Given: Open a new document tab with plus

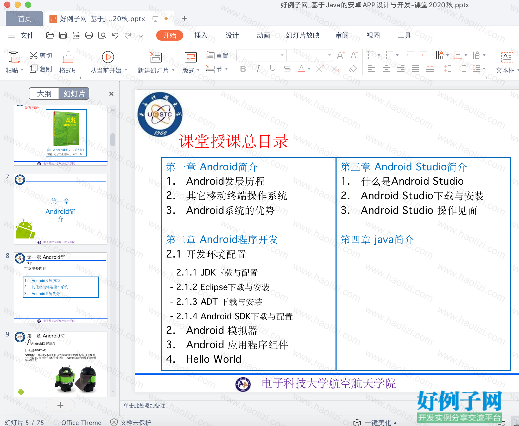Looking at the screenshot, I should tap(184, 18).
